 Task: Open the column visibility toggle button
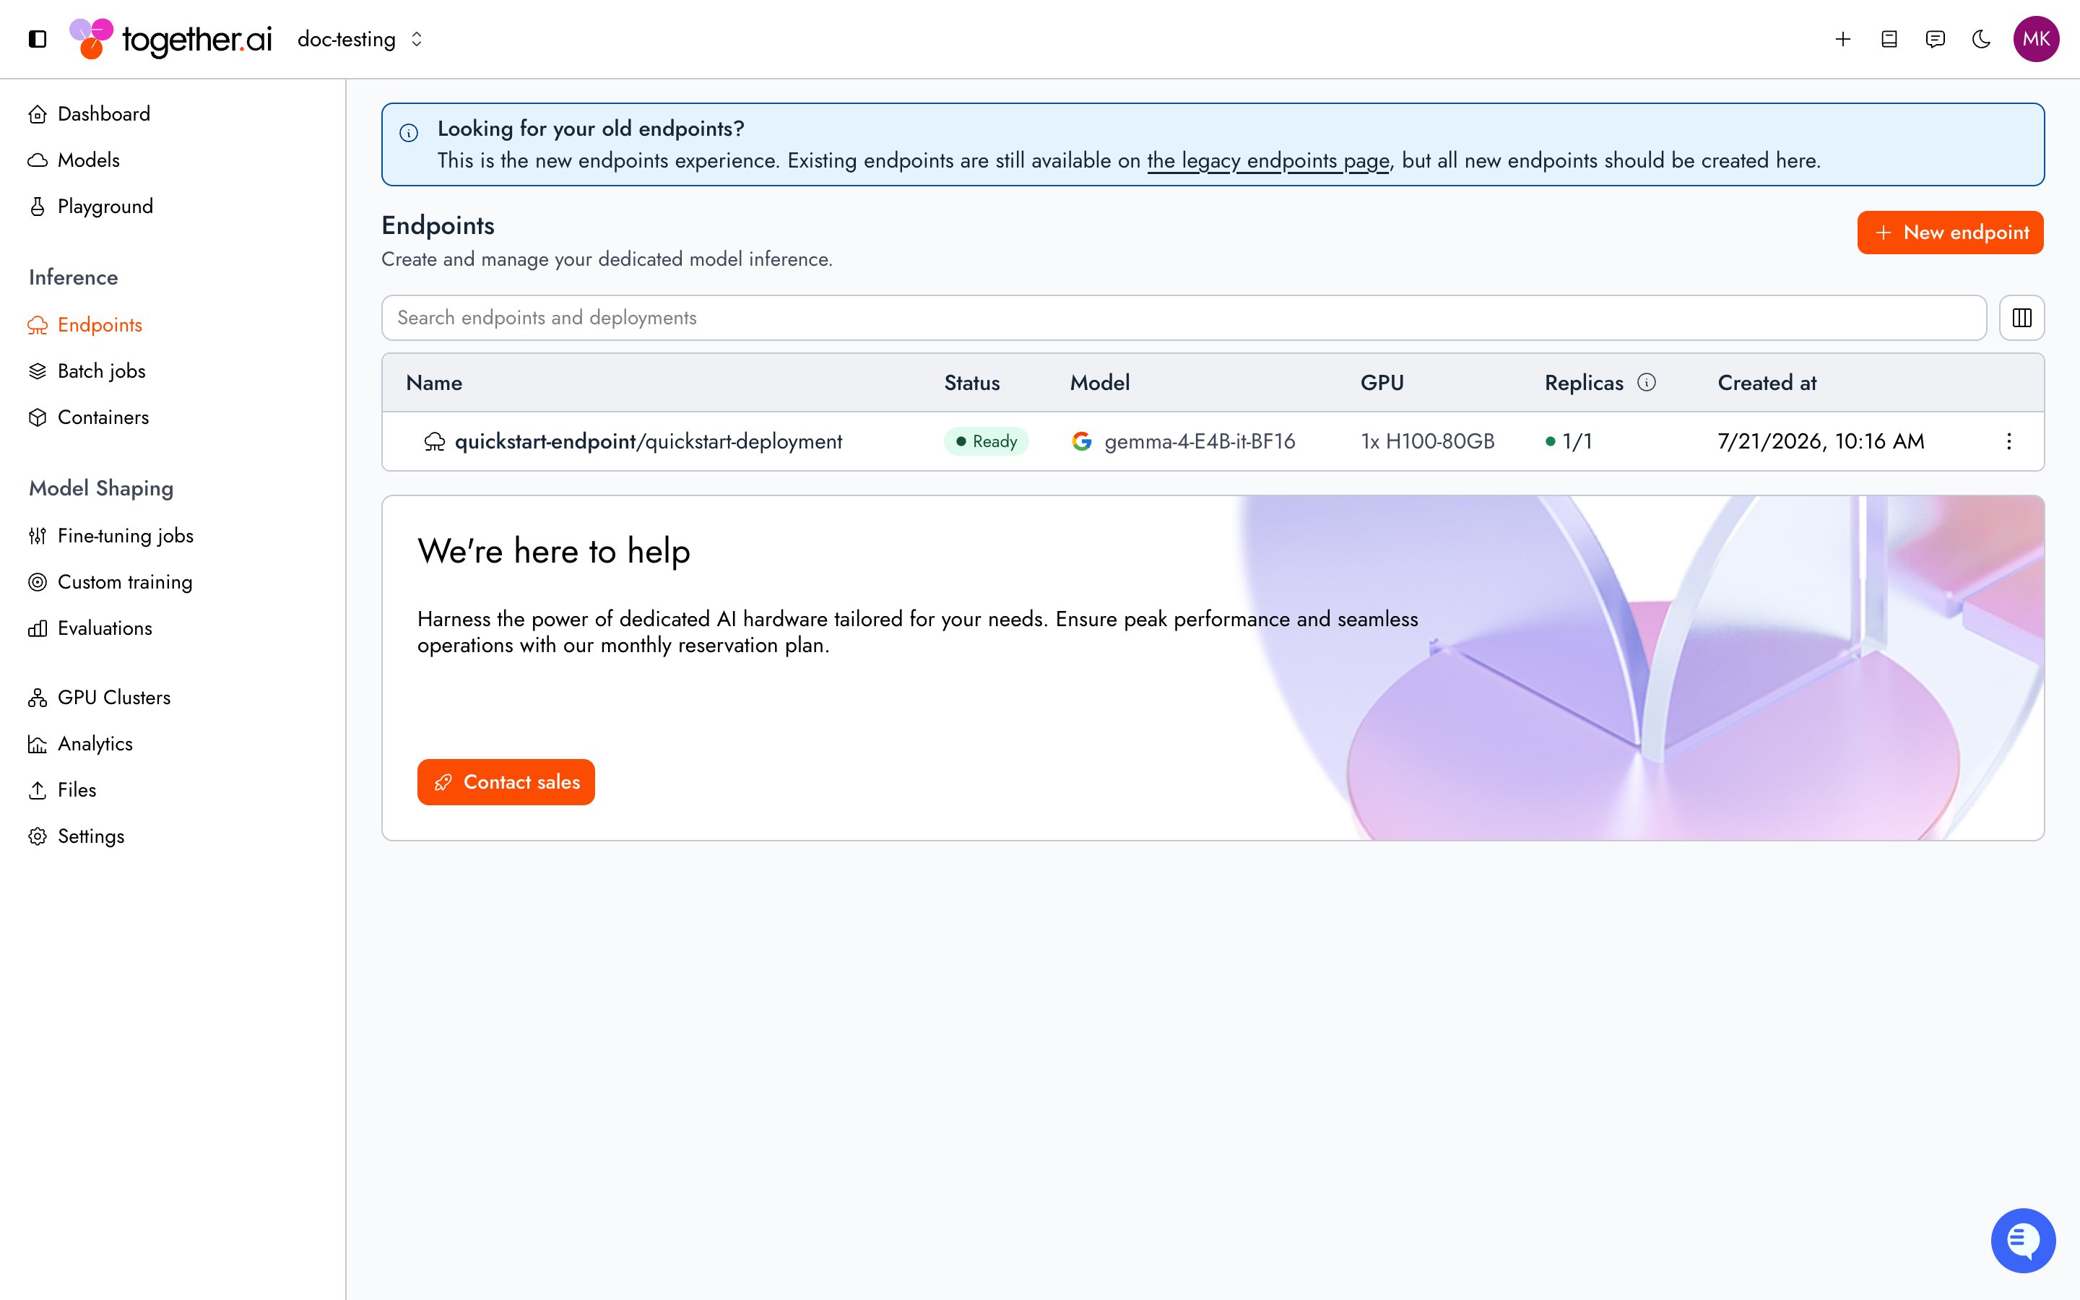(x=2021, y=318)
